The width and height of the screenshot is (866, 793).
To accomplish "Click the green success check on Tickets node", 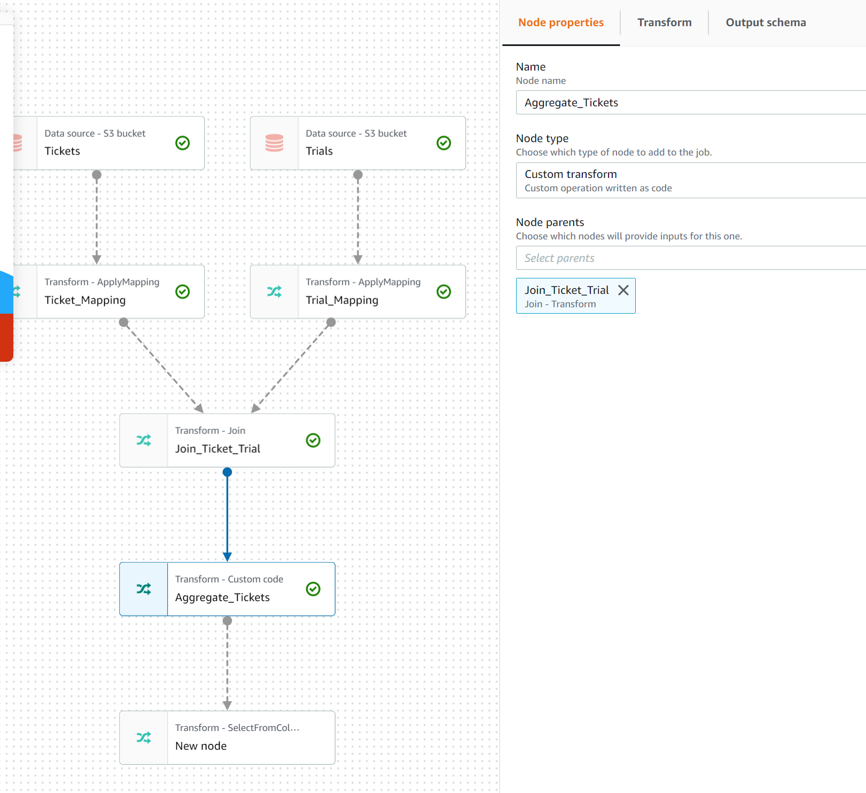I will click(181, 142).
